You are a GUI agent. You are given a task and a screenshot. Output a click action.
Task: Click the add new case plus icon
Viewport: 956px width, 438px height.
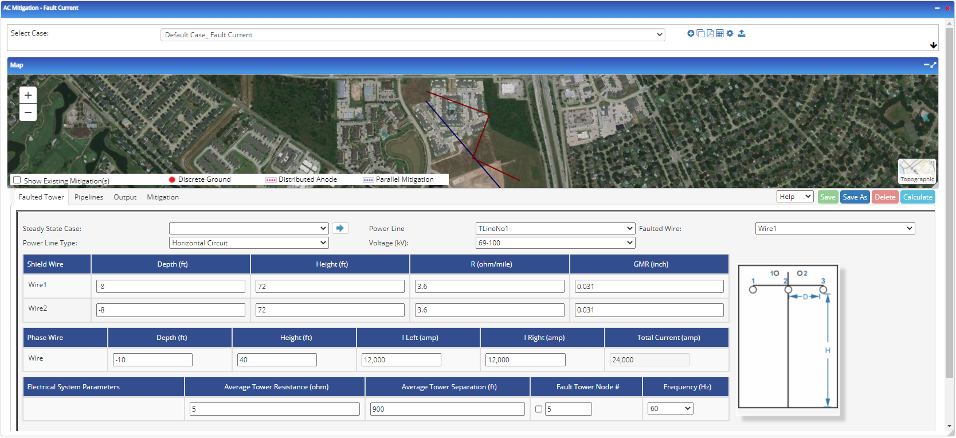691,33
